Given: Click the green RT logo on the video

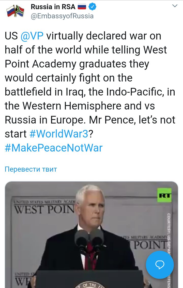Looking at the screenshot, I should point(164,195).
